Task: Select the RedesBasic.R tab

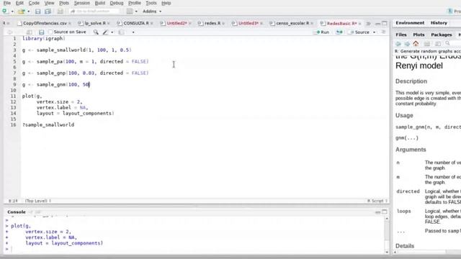Action: pyautogui.click(x=341, y=23)
